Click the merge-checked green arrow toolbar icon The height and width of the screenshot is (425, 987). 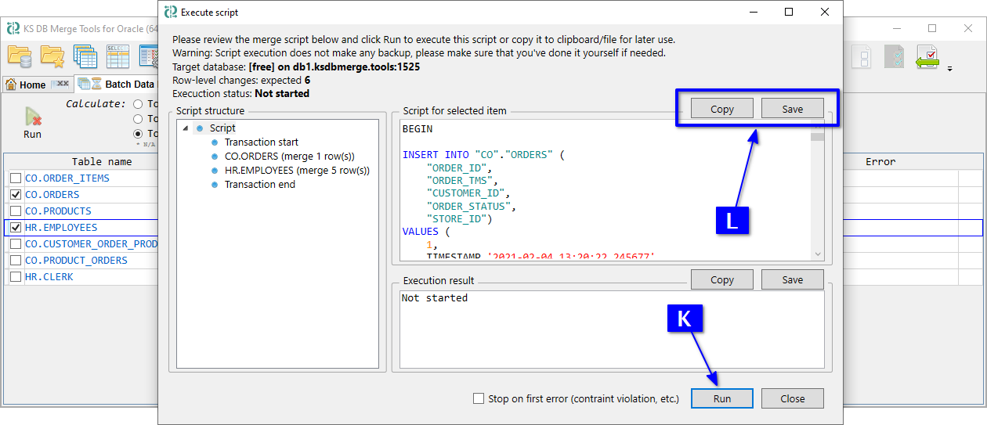point(927,57)
